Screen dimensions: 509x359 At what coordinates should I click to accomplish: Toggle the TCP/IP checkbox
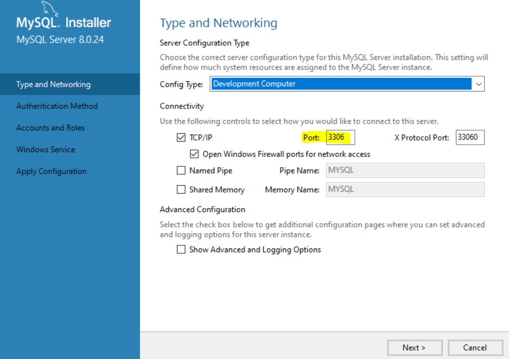pyautogui.click(x=181, y=137)
